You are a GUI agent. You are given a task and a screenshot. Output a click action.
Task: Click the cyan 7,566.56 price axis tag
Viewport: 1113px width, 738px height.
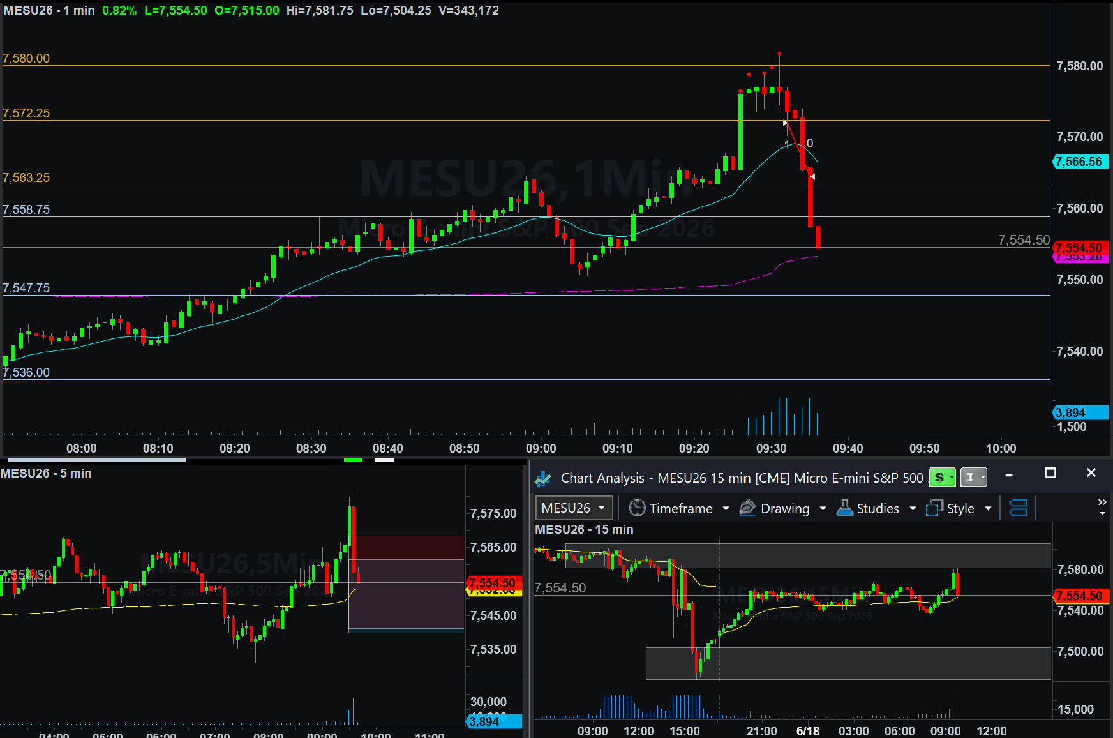(x=1080, y=162)
